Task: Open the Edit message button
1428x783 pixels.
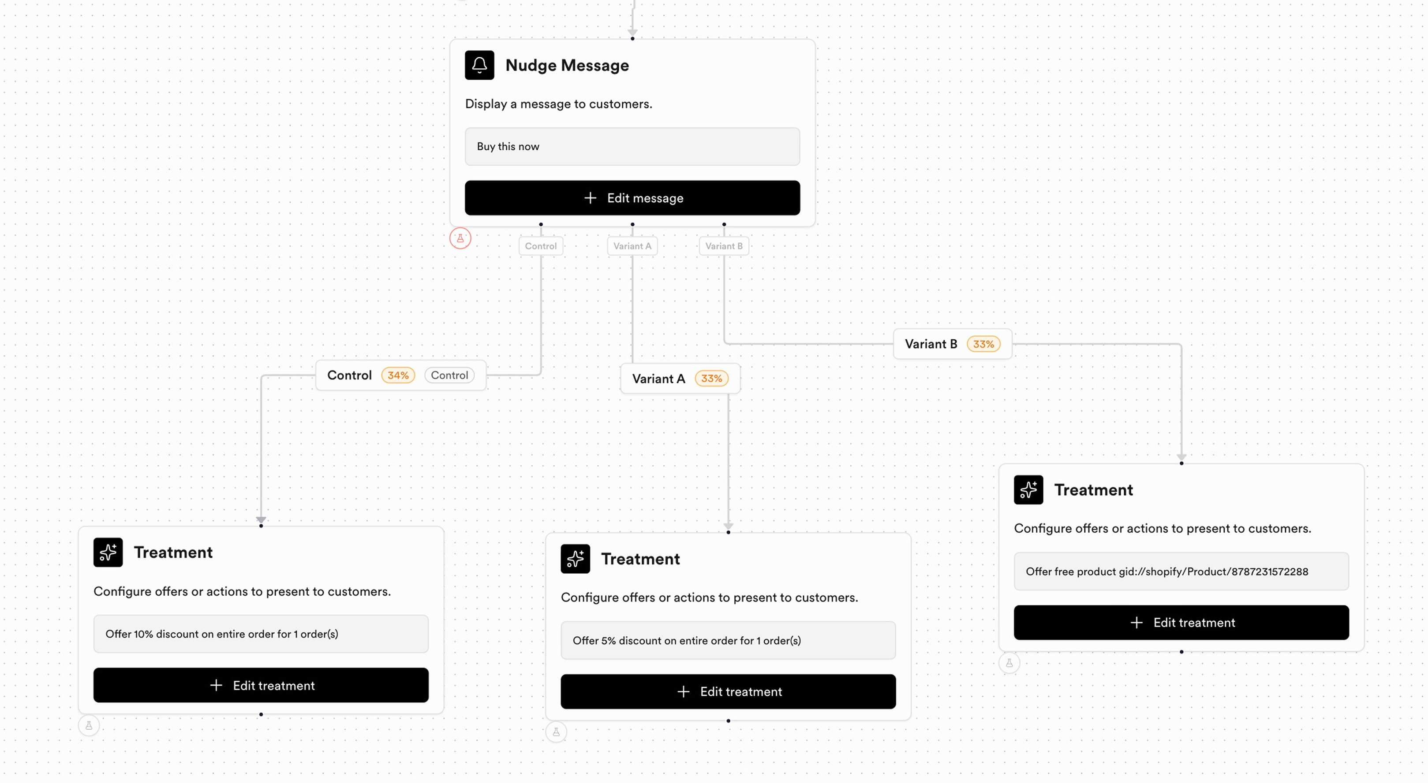Action: [632, 198]
